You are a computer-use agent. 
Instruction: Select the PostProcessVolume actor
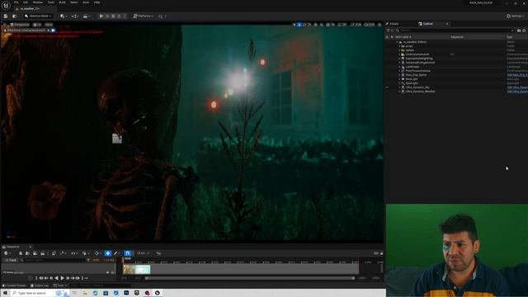418,71
